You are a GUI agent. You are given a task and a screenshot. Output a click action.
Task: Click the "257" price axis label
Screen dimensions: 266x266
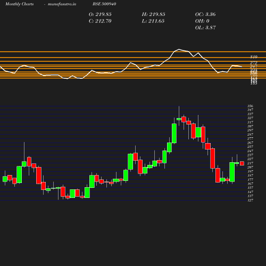pyautogui.click(x=250, y=147)
